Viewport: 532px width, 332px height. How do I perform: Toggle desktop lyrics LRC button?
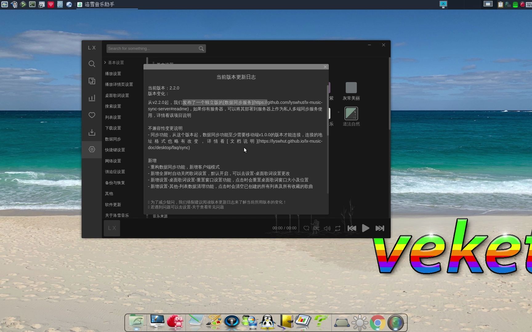click(x=316, y=228)
